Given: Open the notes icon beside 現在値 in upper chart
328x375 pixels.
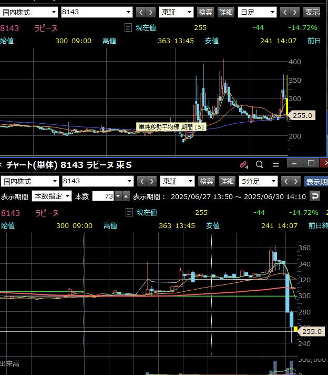Looking at the screenshot, I should point(128,27).
